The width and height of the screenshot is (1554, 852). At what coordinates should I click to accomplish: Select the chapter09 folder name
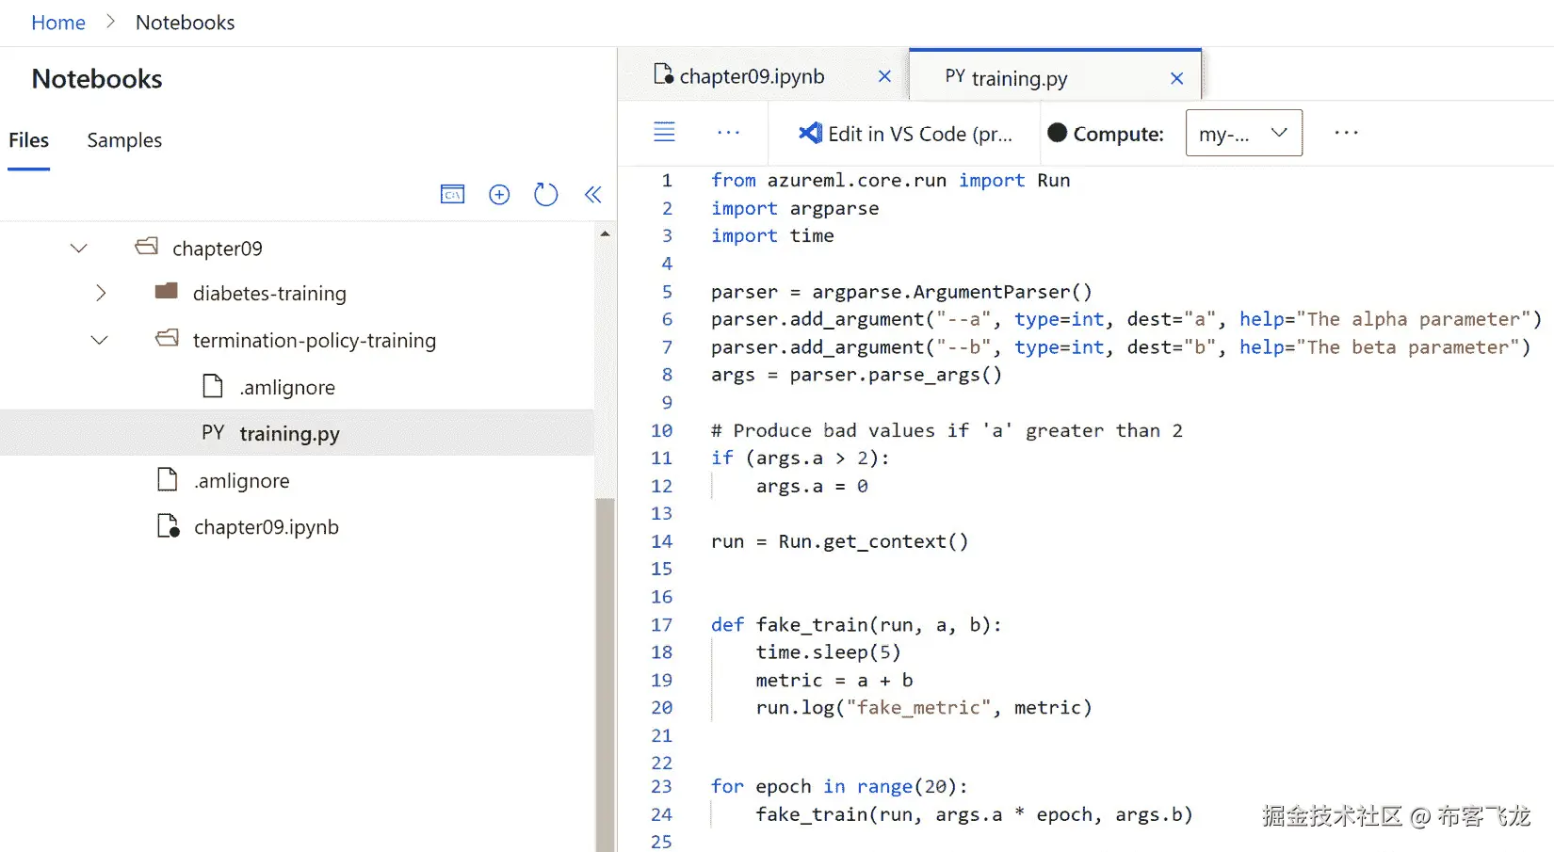218,249
